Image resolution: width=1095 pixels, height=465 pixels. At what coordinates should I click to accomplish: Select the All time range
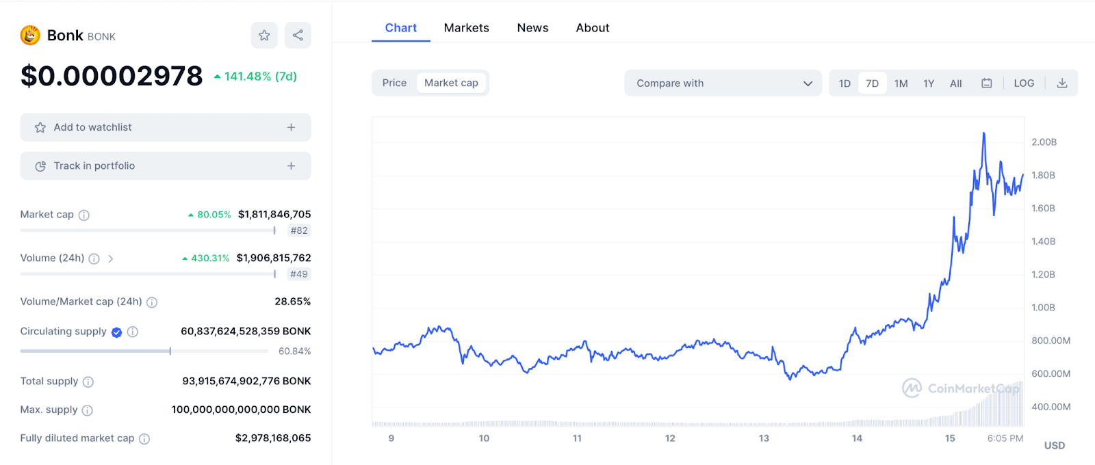[x=956, y=83]
